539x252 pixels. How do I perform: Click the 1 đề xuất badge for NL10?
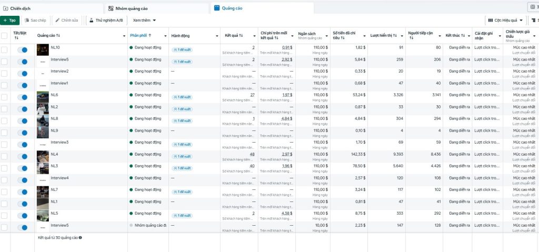(182, 49)
